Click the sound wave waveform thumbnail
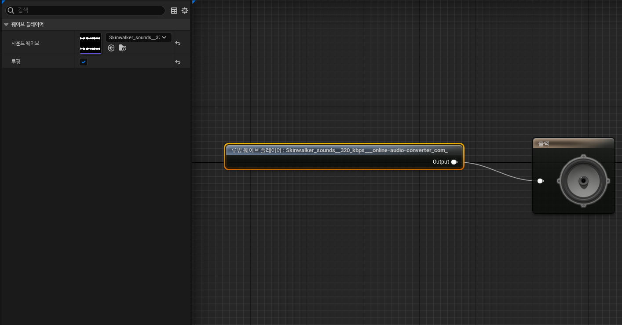622x325 pixels. click(x=91, y=43)
